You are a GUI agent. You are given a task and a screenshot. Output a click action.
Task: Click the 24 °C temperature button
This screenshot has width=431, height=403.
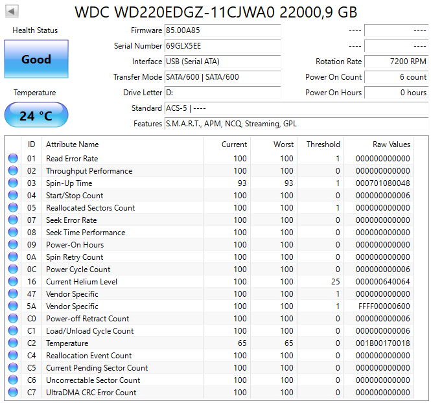pos(36,115)
